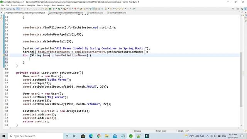The height and width of the screenshot is (139, 247).
Task: Open the Source menu
Action: point(14,5)
